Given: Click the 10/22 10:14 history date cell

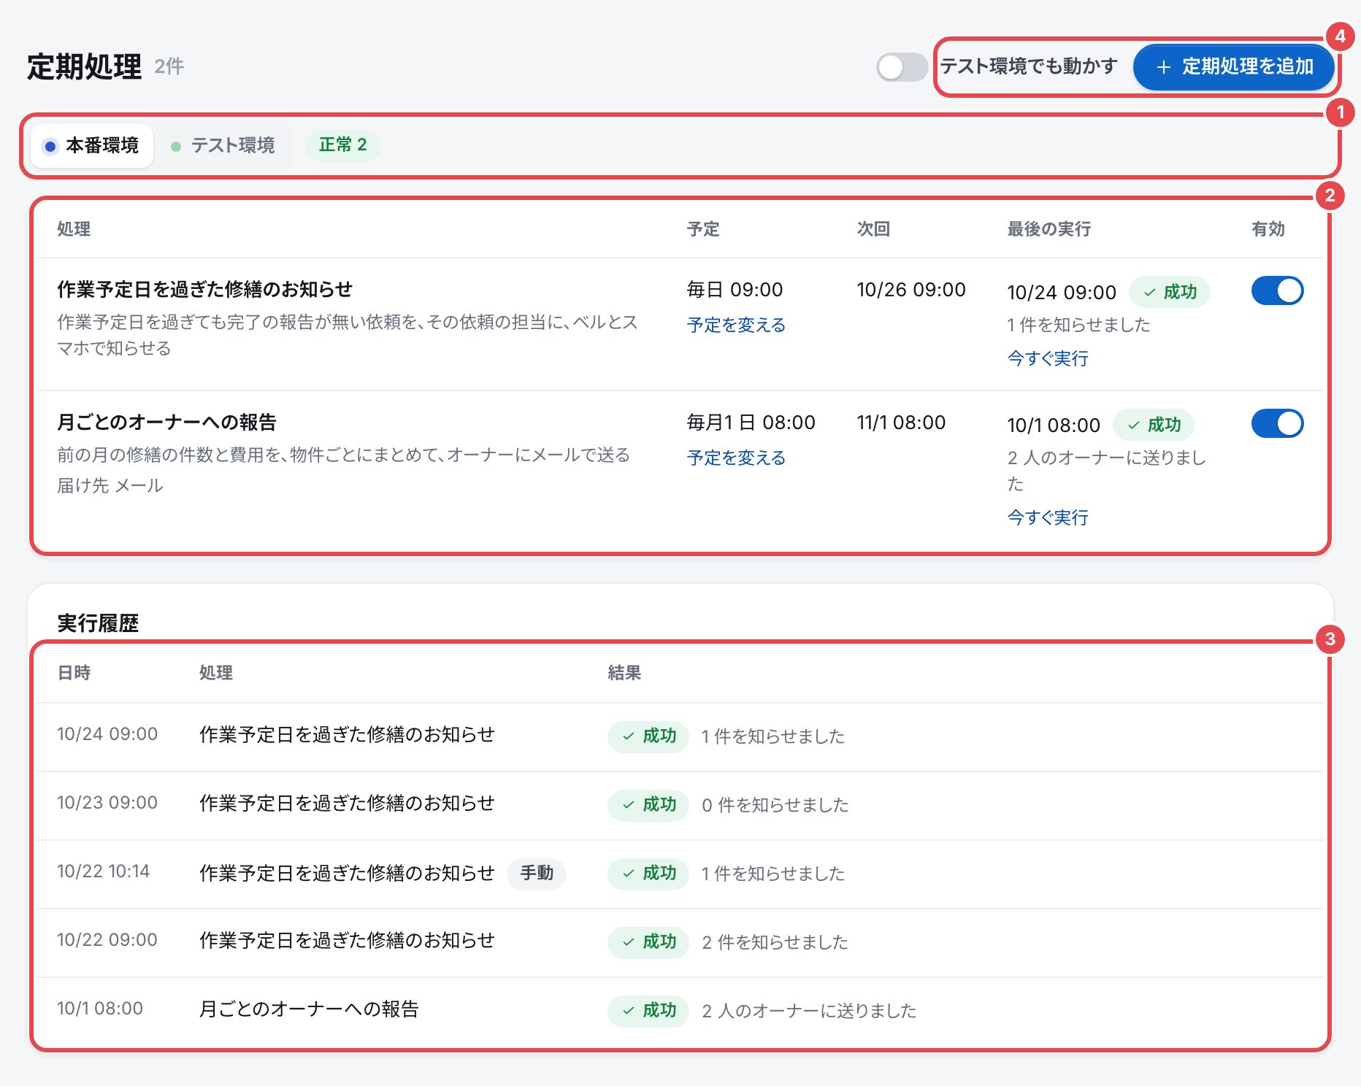Looking at the screenshot, I should coord(104,871).
